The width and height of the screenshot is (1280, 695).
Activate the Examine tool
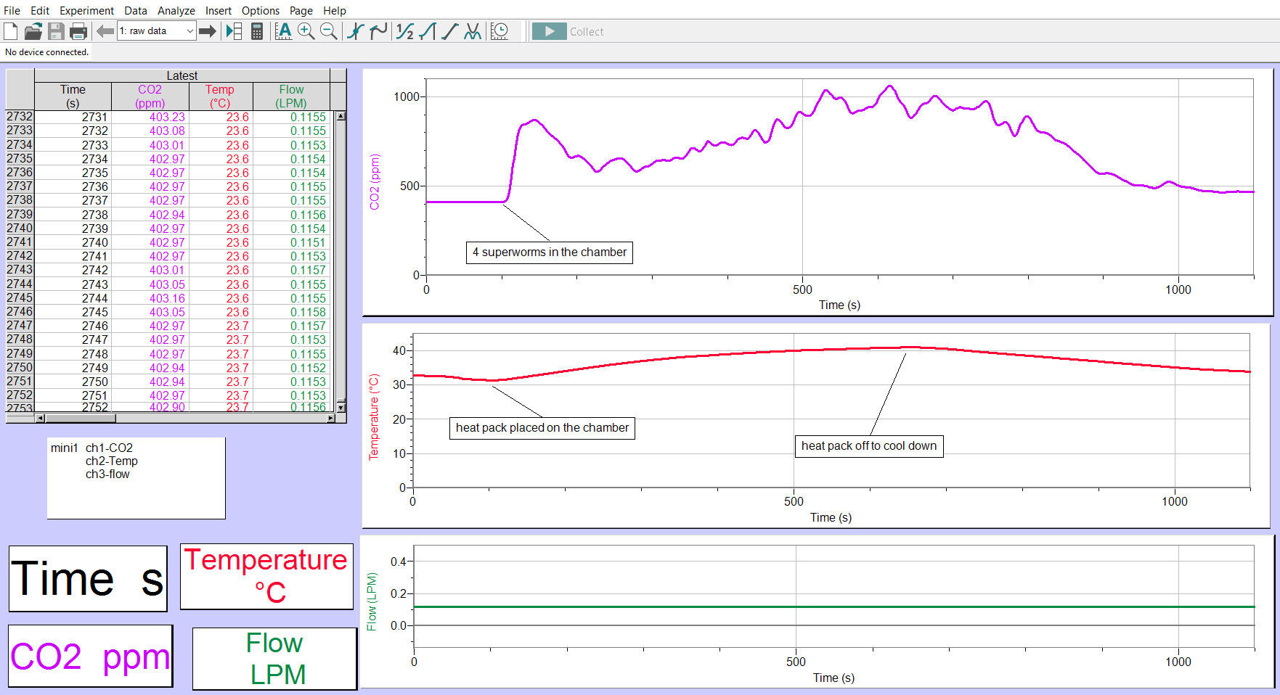tap(355, 31)
